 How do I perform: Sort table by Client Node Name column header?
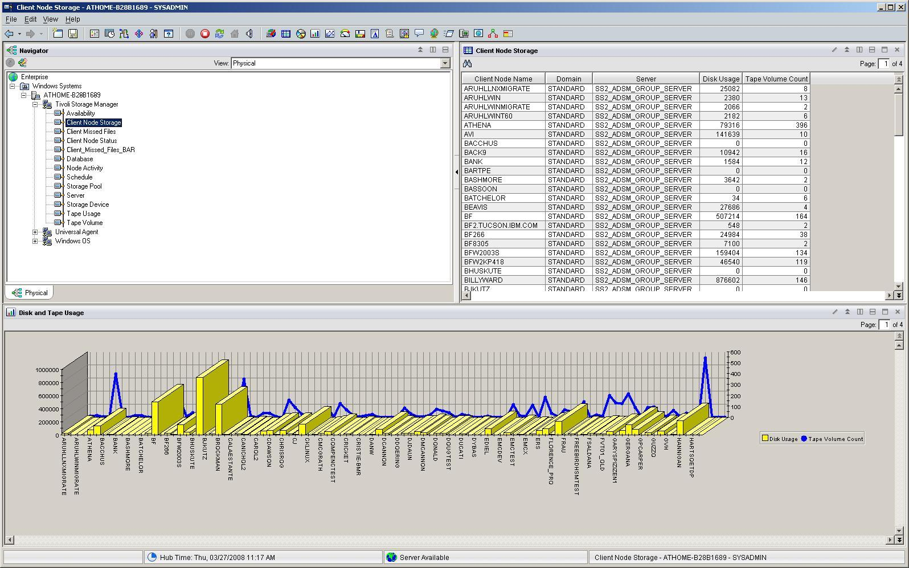(503, 79)
